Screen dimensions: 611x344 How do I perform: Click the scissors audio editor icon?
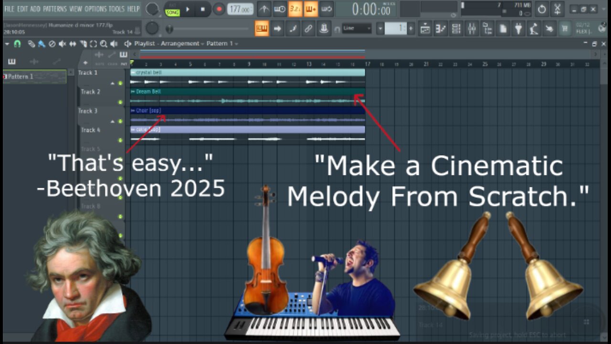click(x=558, y=9)
